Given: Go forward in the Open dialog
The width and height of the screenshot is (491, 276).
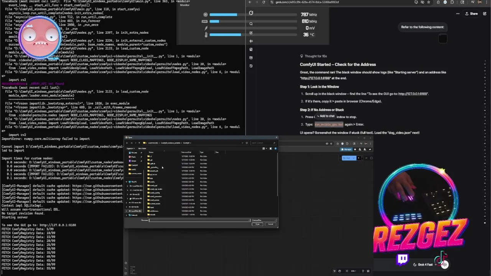Looking at the screenshot, I should coord(132,143).
